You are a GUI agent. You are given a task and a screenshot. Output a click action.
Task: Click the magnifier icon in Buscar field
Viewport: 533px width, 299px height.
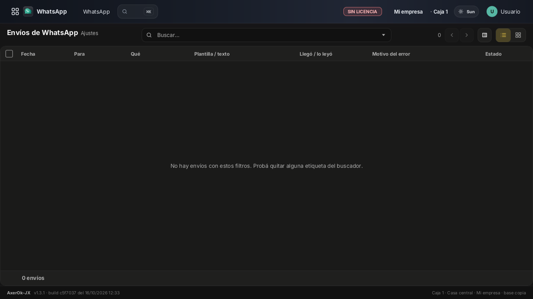[x=149, y=35]
